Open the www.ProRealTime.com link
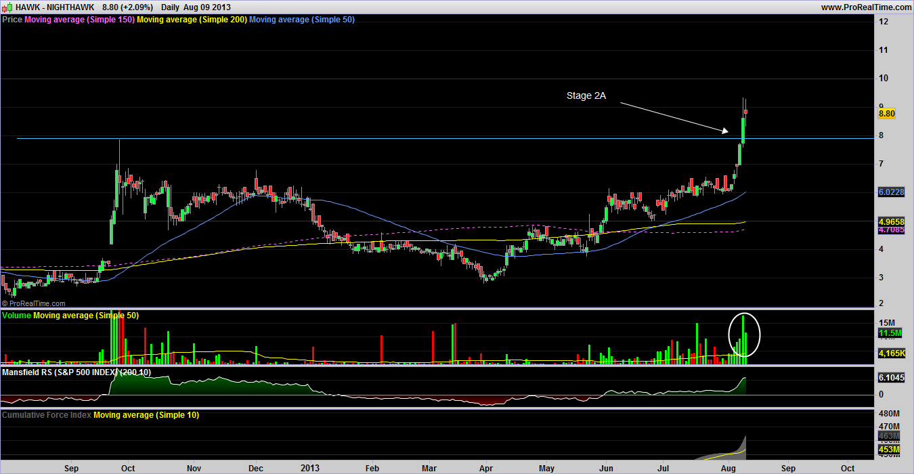Viewport: 914px width, 474px height. [866, 7]
